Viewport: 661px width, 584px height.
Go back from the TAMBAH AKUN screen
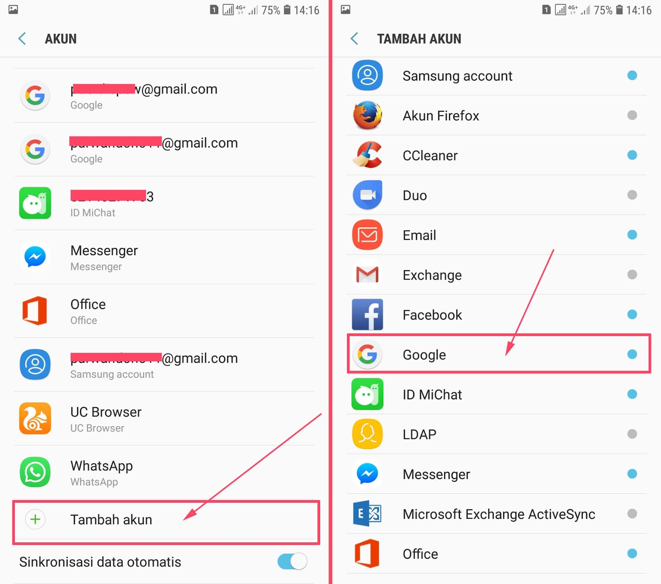[354, 38]
